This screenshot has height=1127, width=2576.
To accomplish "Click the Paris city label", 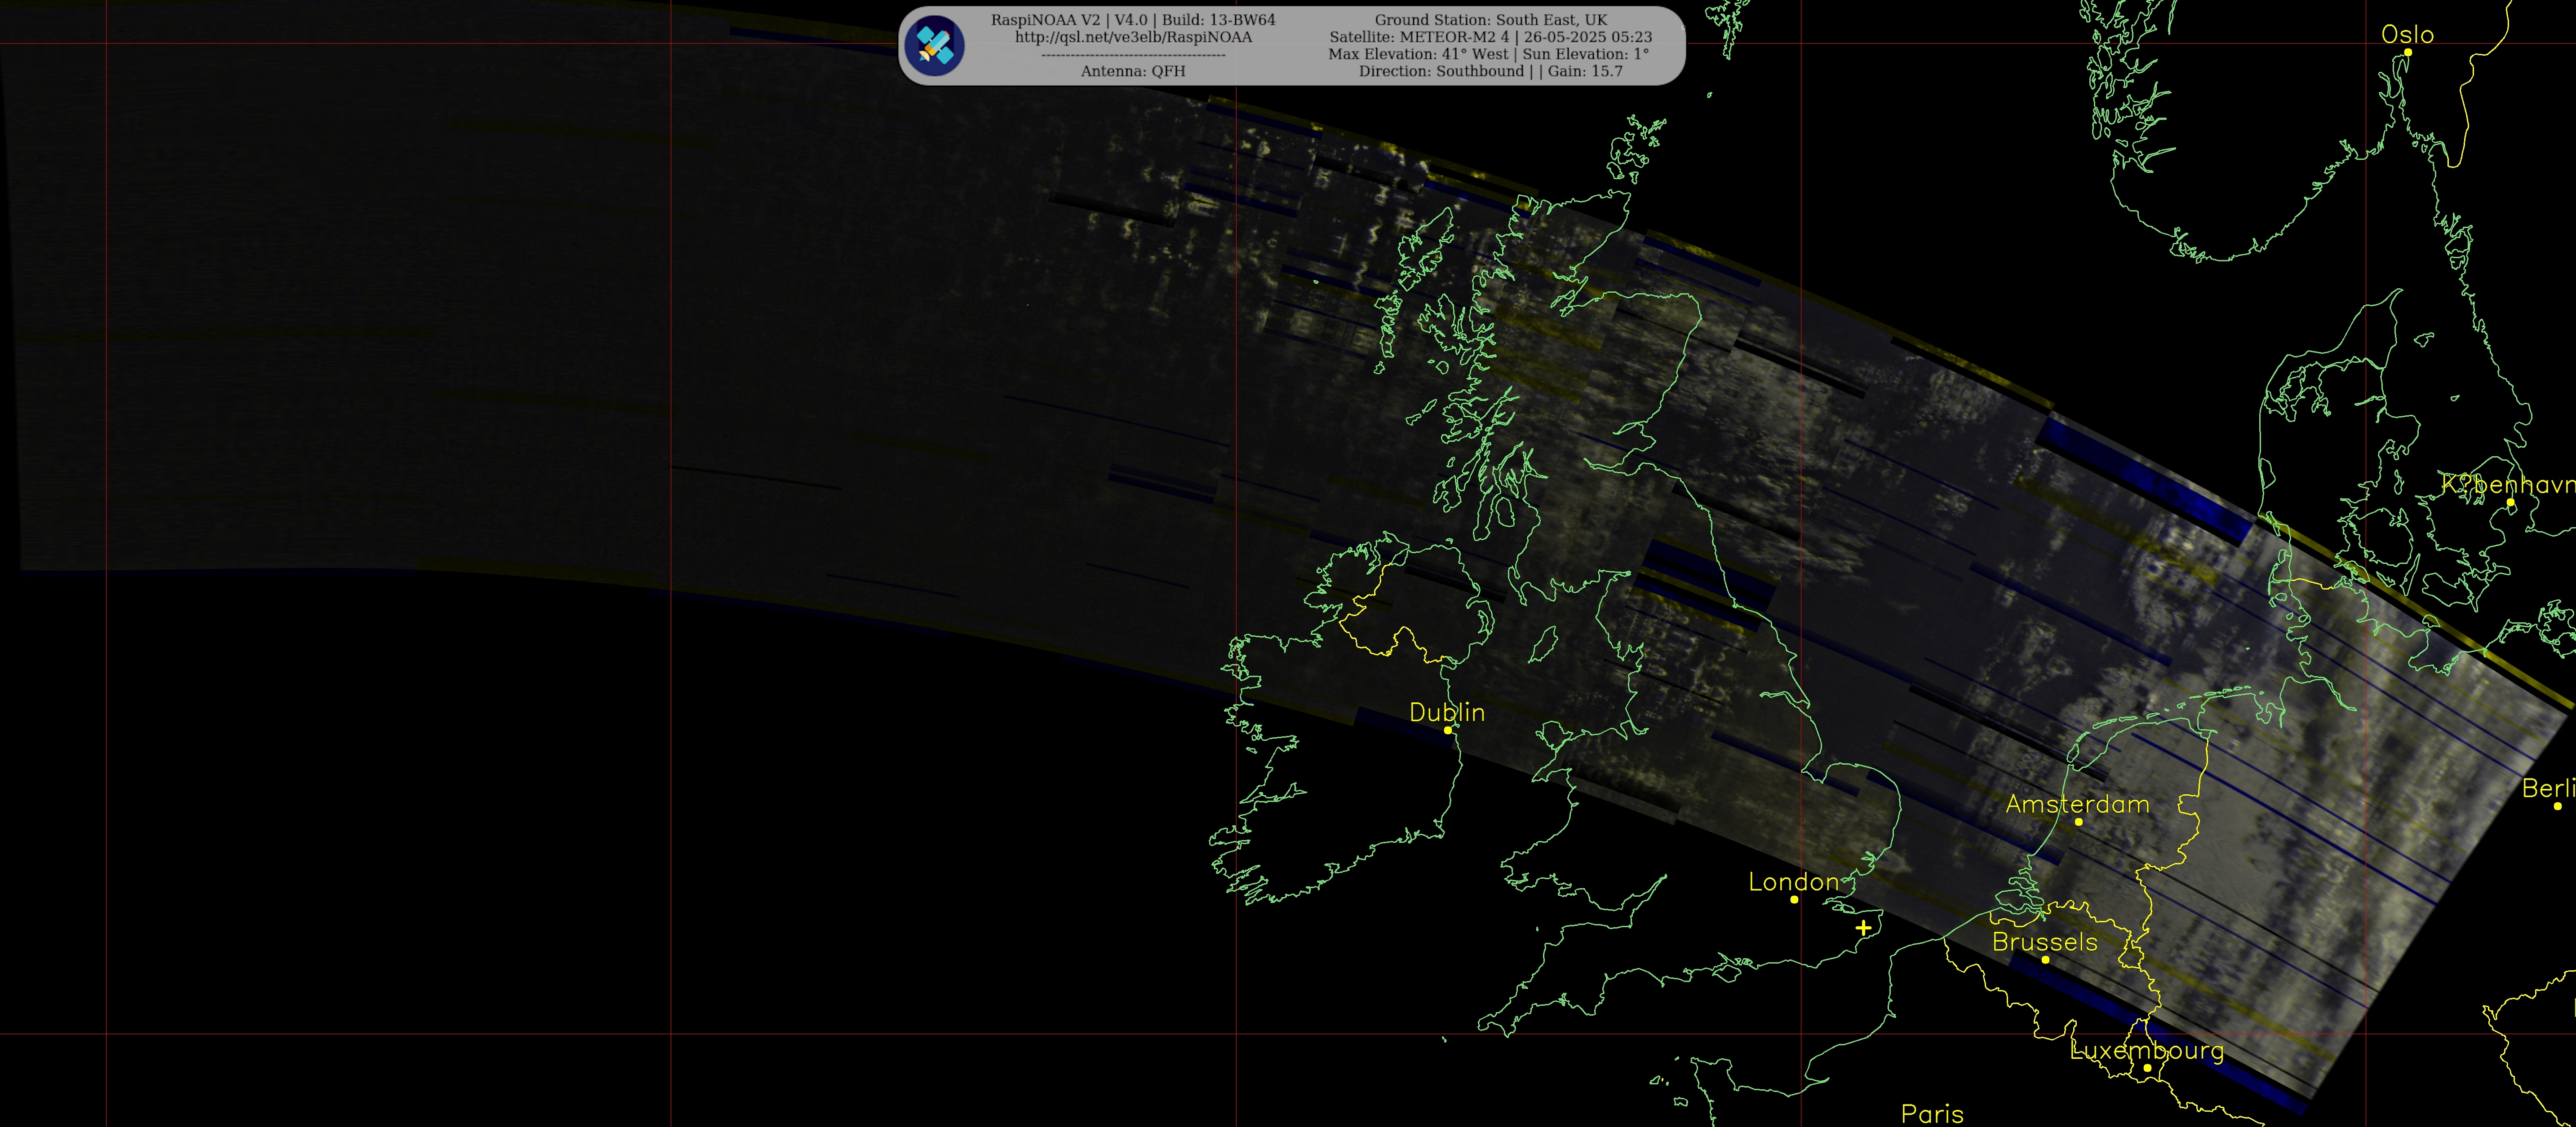I will point(1932,1113).
